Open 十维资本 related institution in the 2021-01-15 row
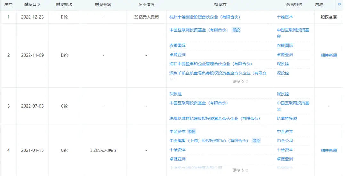This screenshot has width=346, height=176. [285, 150]
